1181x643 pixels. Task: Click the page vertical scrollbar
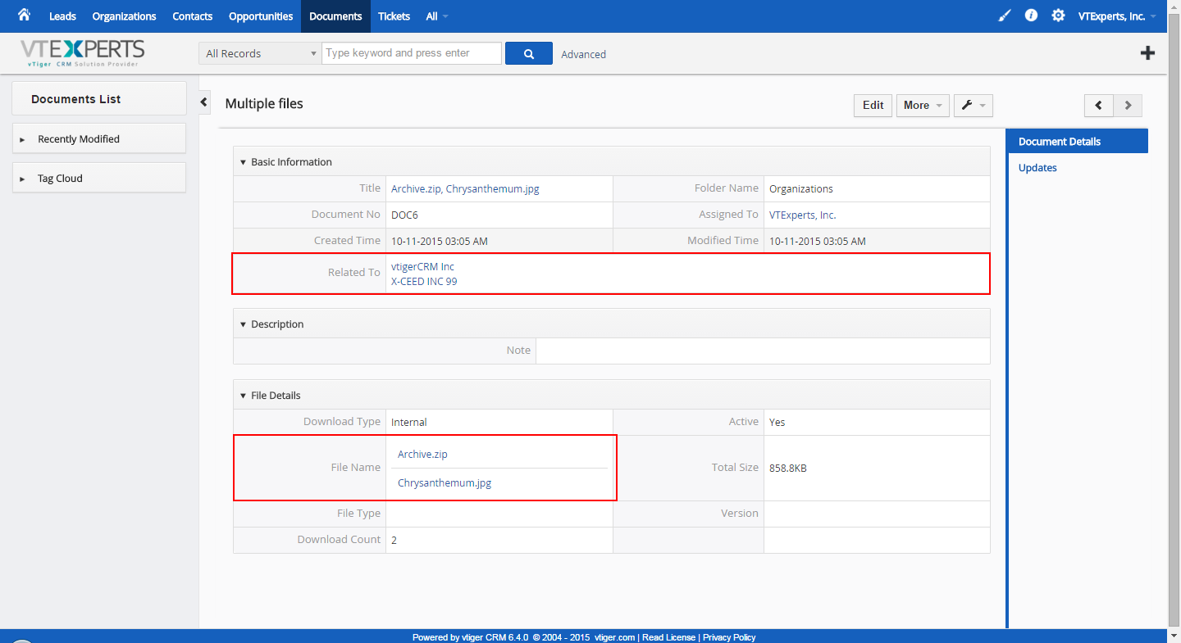tap(1174, 321)
